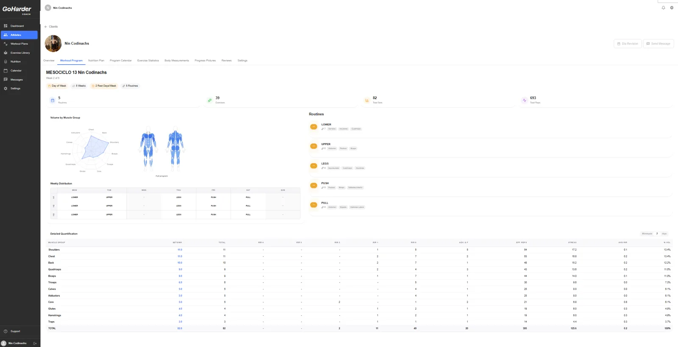Click the orange icon of PUSH routine

click(314, 185)
